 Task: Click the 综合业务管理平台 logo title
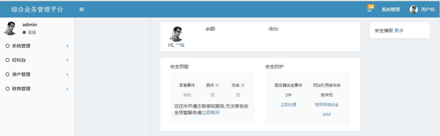[37, 9]
